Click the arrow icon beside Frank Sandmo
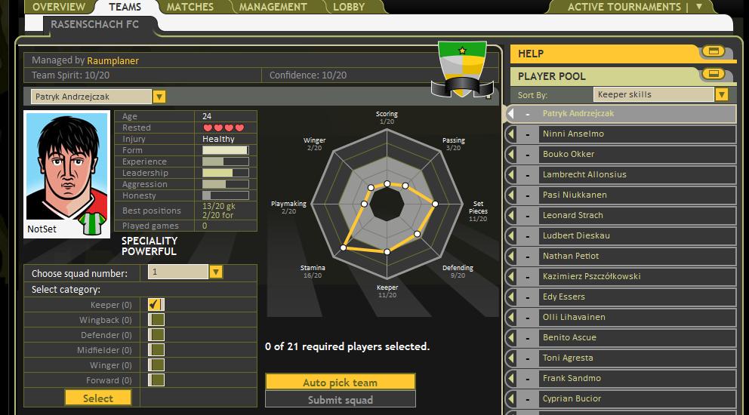The height and width of the screenshot is (415, 749). (x=511, y=379)
